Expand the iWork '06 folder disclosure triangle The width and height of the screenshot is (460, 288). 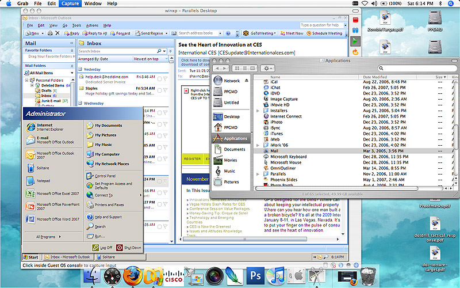click(x=258, y=145)
